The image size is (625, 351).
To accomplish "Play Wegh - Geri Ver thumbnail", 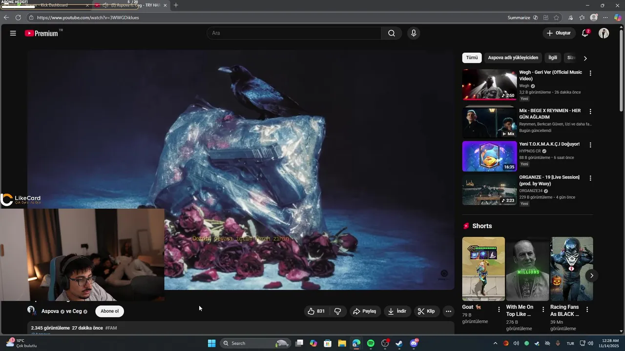I will 489,84.
